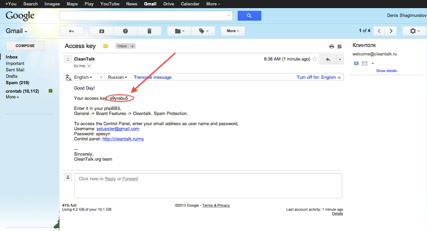Click the back to inbox arrow button
The image size is (427, 231).
click(72, 31)
